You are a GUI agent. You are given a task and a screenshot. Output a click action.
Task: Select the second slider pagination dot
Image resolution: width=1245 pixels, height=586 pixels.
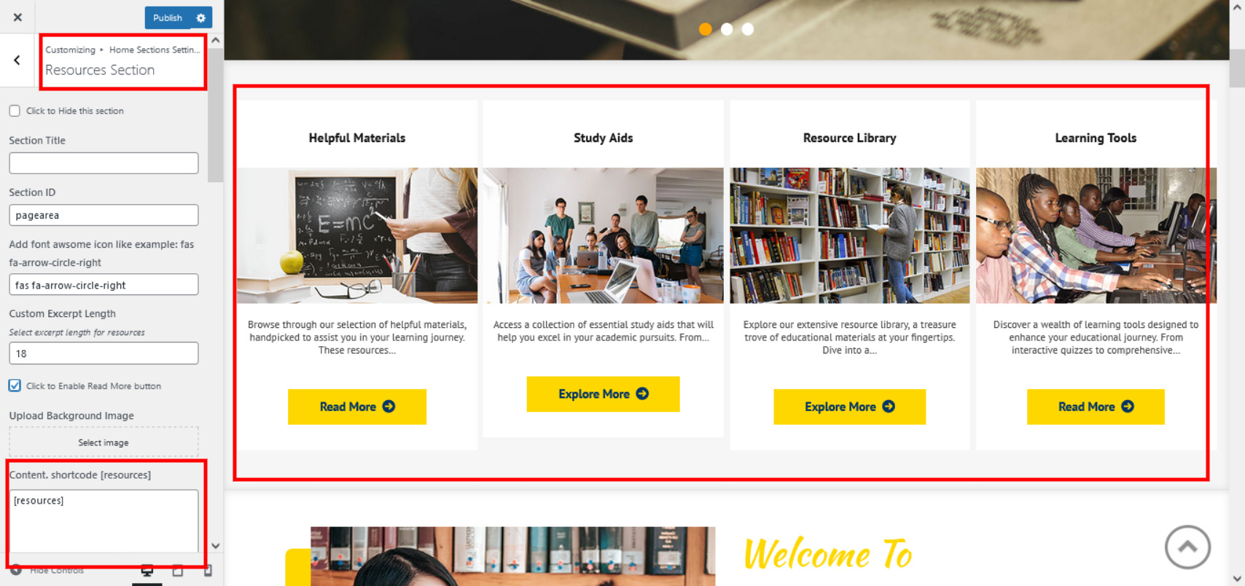pyautogui.click(x=727, y=29)
